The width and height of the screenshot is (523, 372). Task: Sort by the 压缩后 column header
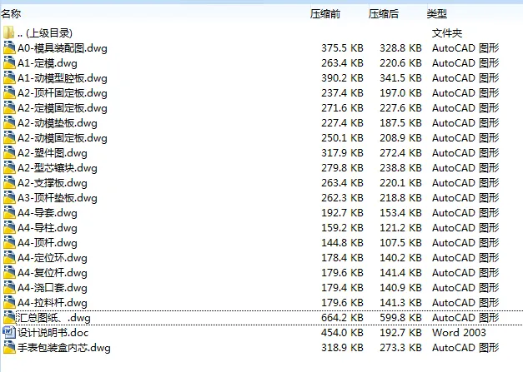coord(383,13)
